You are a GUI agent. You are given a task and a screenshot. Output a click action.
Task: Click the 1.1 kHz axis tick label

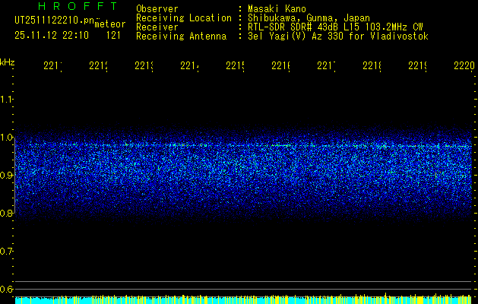click(x=6, y=100)
